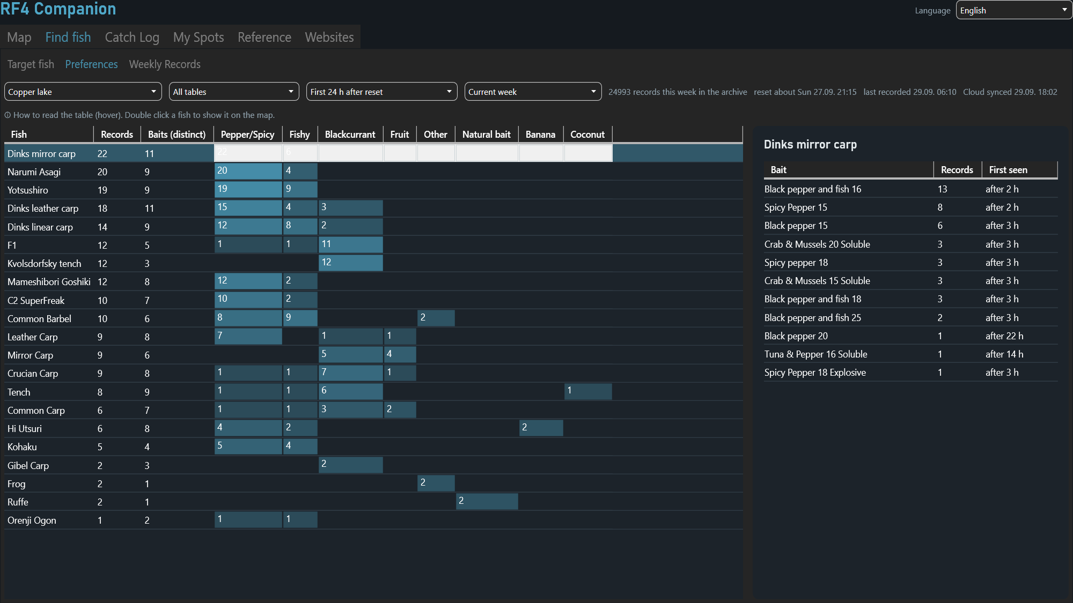Screen dimensions: 1073x603
Task: Expand the Current week dropdown
Action: (x=533, y=92)
